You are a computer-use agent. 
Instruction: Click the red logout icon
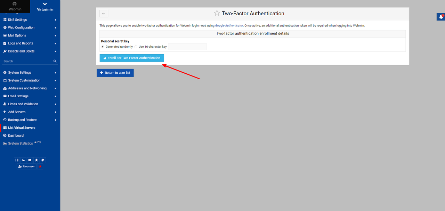coord(40,167)
